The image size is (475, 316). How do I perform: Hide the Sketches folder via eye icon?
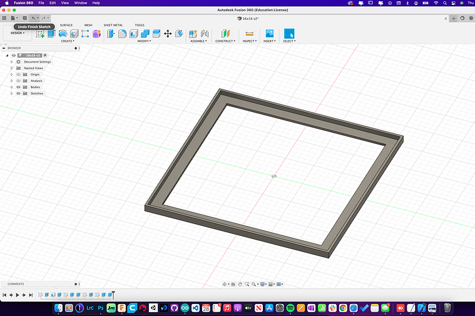19,94
